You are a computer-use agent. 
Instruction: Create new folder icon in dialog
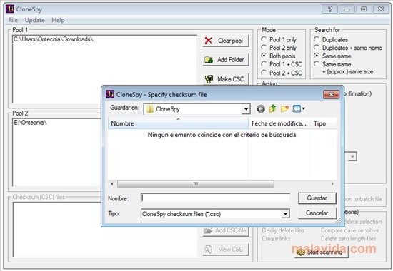pos(284,109)
